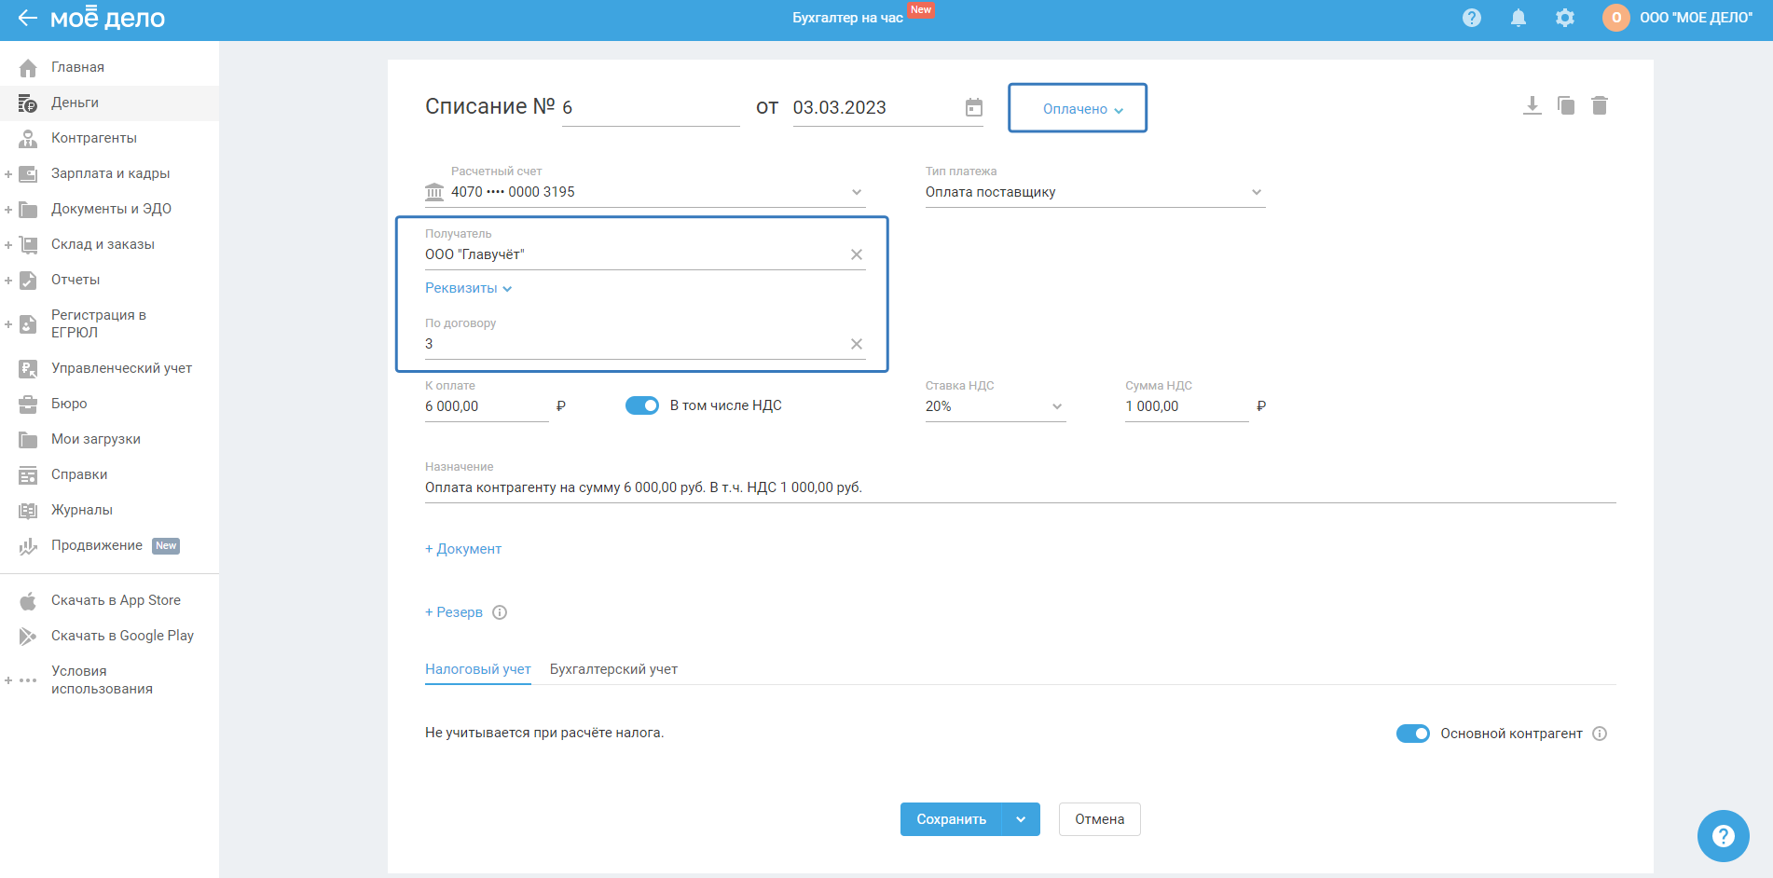
Task: Click the Документы и ЭДО folder icon
Action: tap(28, 209)
